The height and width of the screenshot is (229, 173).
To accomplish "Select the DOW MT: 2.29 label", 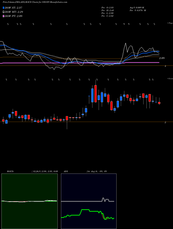I will click(x=14, y=12).
